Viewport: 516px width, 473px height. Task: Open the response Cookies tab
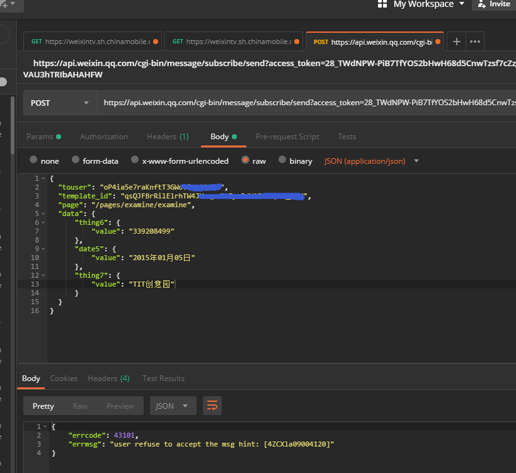click(x=64, y=379)
